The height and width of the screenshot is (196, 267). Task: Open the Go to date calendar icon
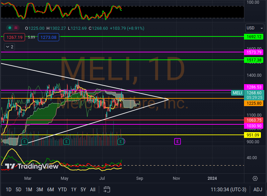pyautogui.click(x=107, y=189)
